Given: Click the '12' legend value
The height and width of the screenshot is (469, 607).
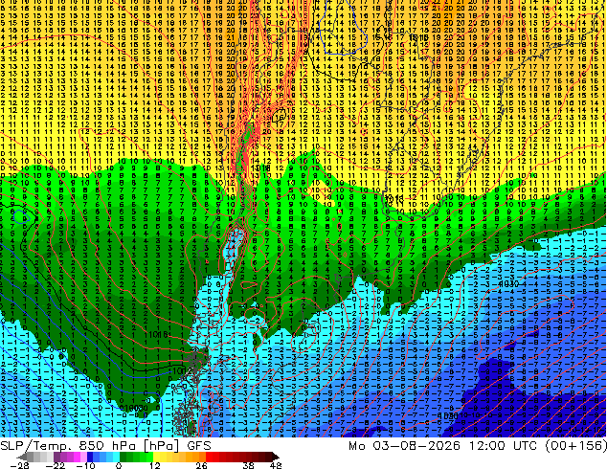Looking at the screenshot, I should [x=155, y=465].
